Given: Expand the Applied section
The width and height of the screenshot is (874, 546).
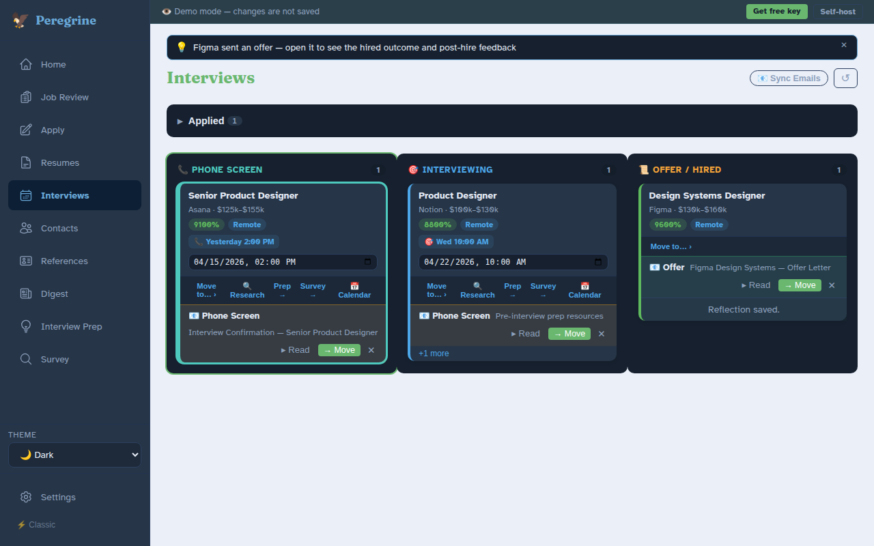Looking at the screenshot, I should 180,121.
